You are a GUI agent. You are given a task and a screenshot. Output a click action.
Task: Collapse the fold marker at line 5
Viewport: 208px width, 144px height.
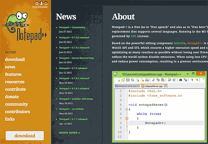(x=127, y=109)
